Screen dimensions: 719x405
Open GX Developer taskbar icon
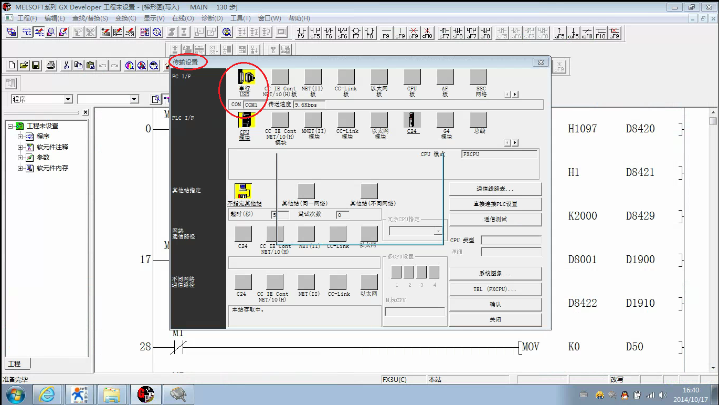pos(145,394)
